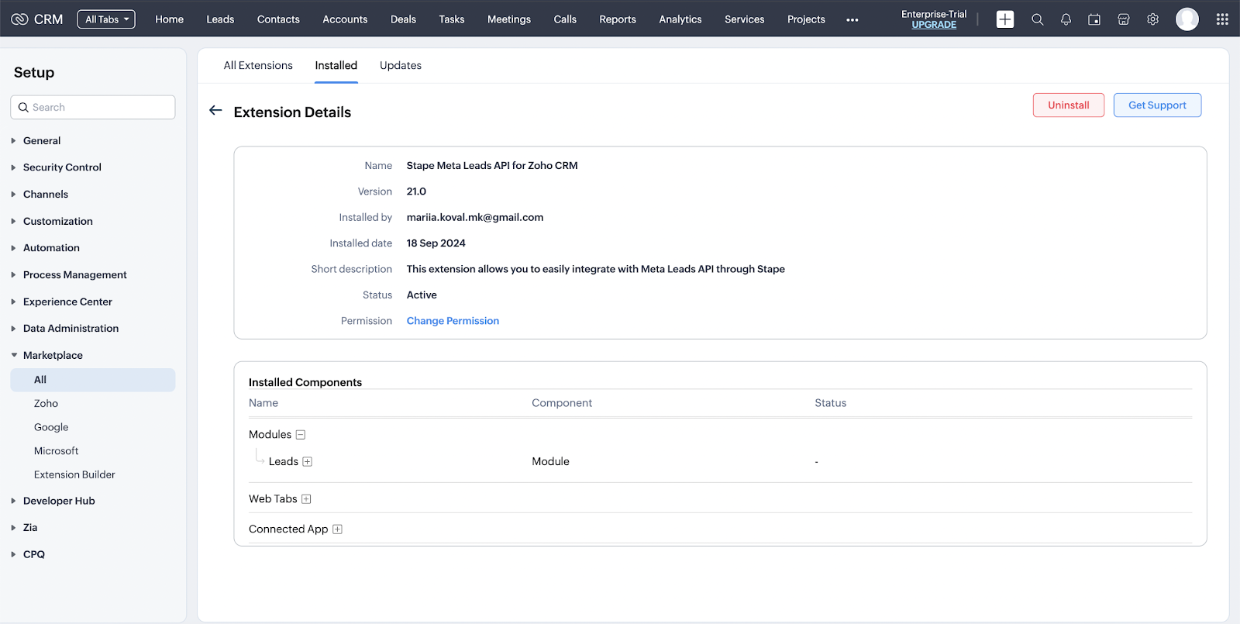Click the Module component cell
The height and width of the screenshot is (624, 1240).
point(550,462)
